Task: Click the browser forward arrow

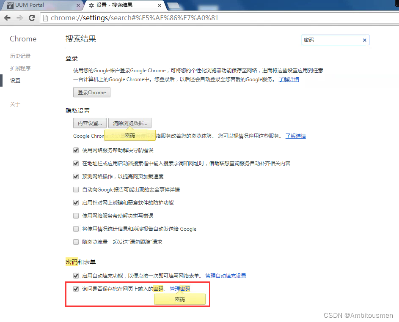Action: 19,18
